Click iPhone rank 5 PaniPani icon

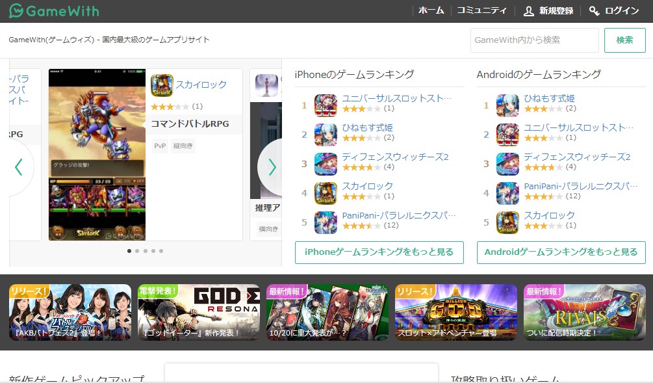[x=326, y=222]
